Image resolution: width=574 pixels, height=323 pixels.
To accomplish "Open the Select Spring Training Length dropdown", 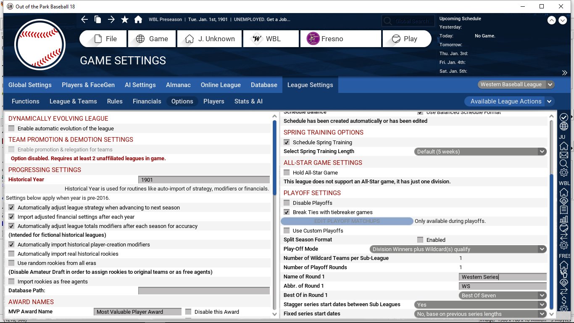I will 480,152.
